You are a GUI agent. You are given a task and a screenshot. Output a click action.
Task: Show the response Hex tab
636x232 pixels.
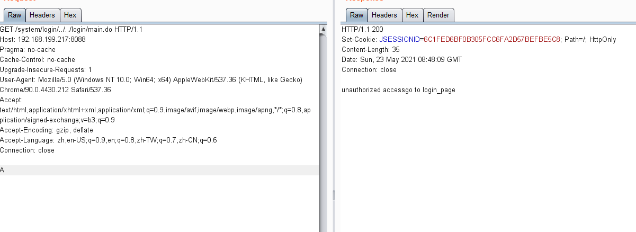pyautogui.click(x=412, y=15)
